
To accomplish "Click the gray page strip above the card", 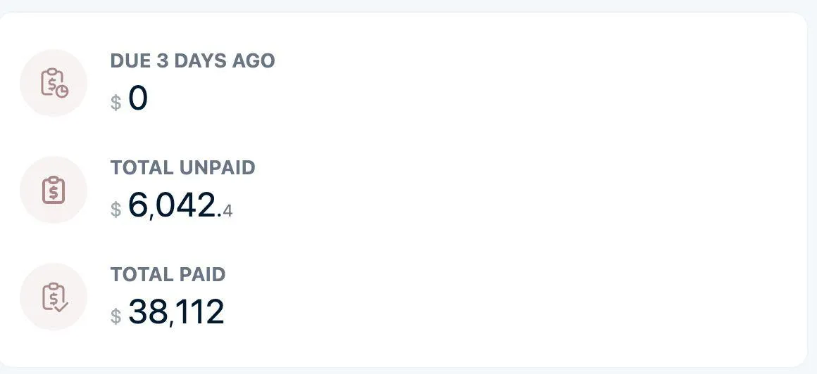I will click(408, 5).
